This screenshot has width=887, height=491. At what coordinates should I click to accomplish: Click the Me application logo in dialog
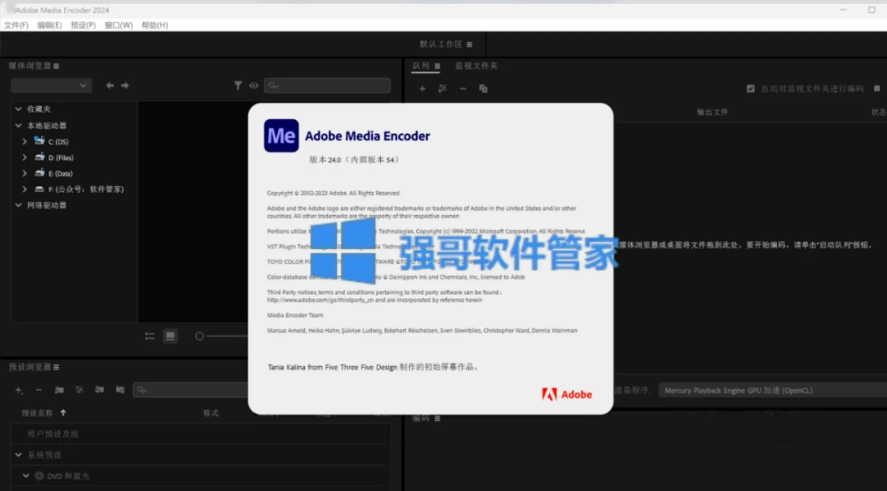[281, 136]
